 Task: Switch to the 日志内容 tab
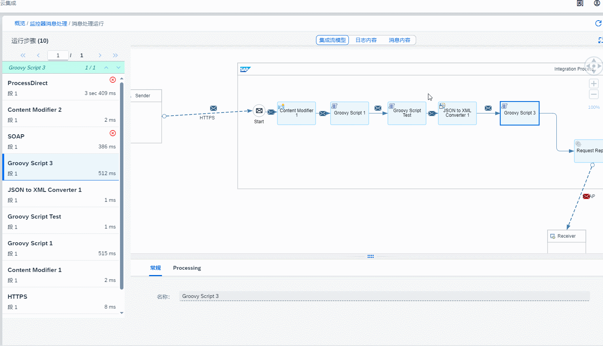point(366,40)
